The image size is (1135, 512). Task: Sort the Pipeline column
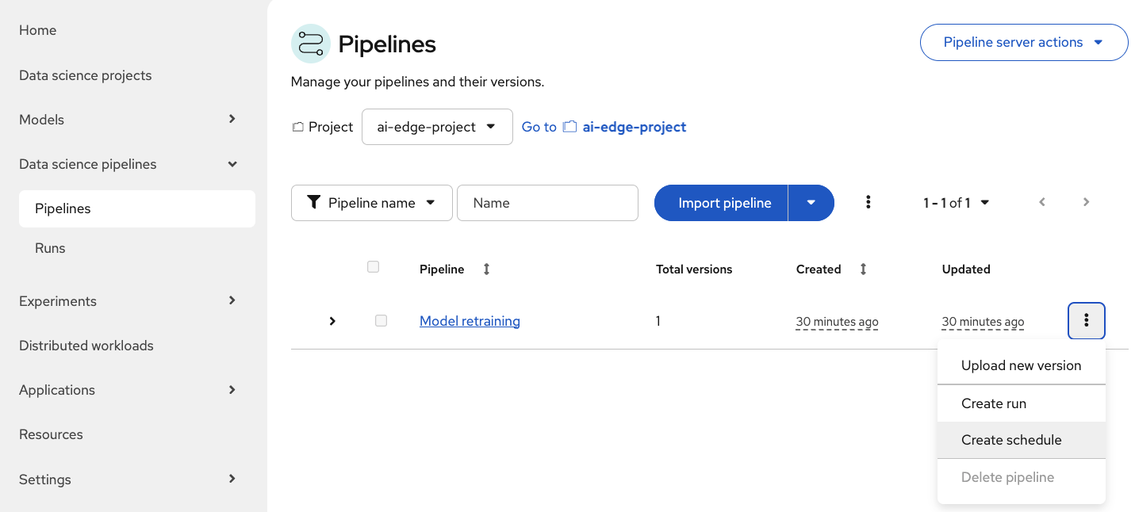coord(486,269)
